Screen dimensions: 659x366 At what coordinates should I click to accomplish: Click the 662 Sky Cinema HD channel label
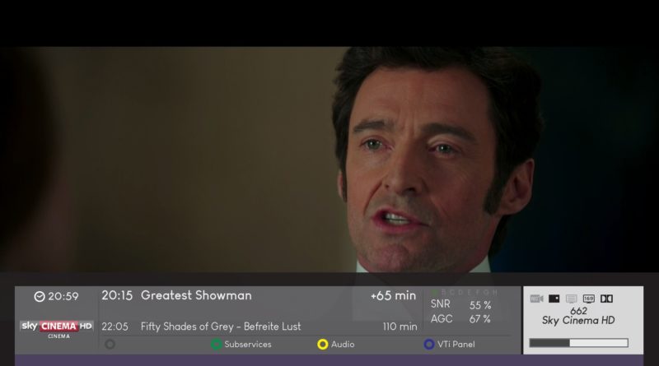coord(578,316)
